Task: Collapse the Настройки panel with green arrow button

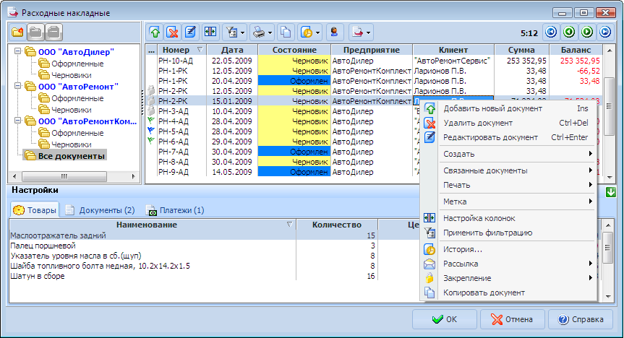Action: point(611,192)
